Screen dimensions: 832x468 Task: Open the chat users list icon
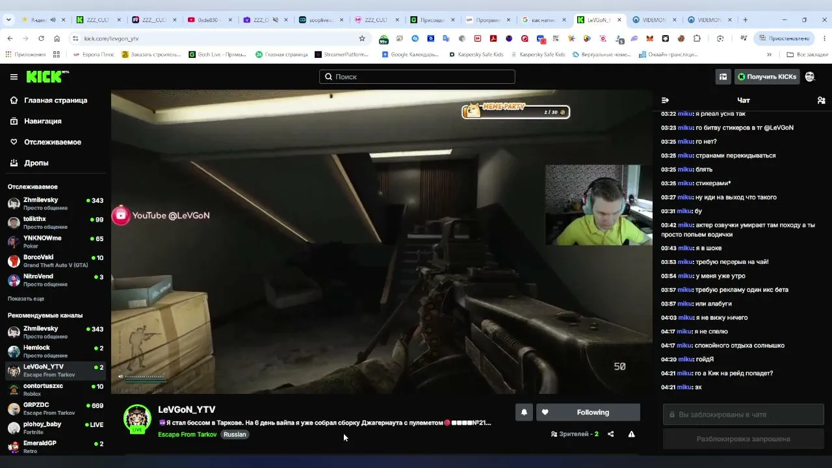point(821,100)
